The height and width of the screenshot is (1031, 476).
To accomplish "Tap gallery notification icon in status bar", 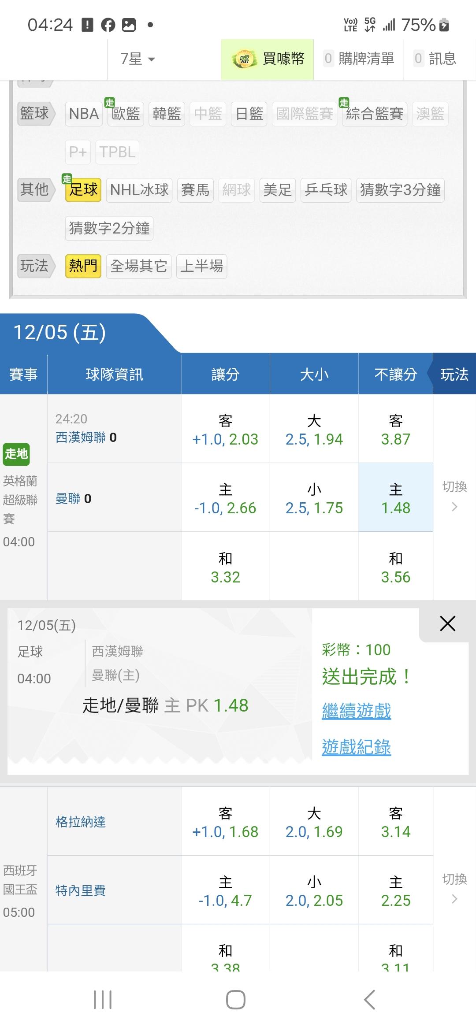I will 129,25.
